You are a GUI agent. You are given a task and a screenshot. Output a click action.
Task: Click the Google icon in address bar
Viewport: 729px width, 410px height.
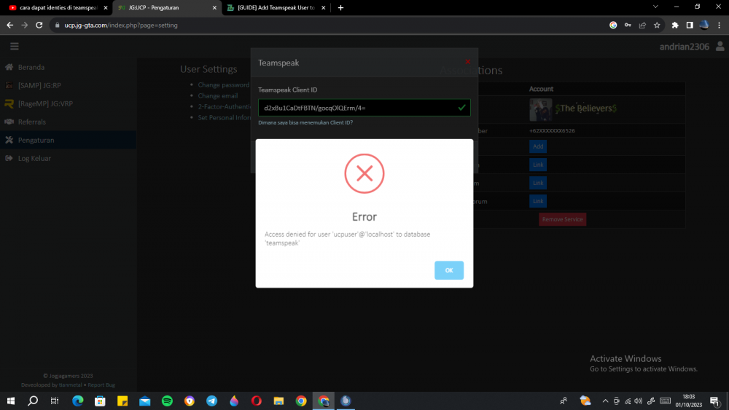point(613,25)
